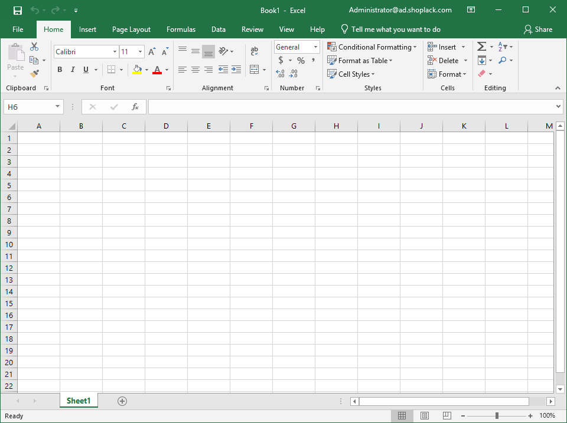The image size is (567, 423).
Task: Apply the Comma Style format
Action: click(313, 60)
